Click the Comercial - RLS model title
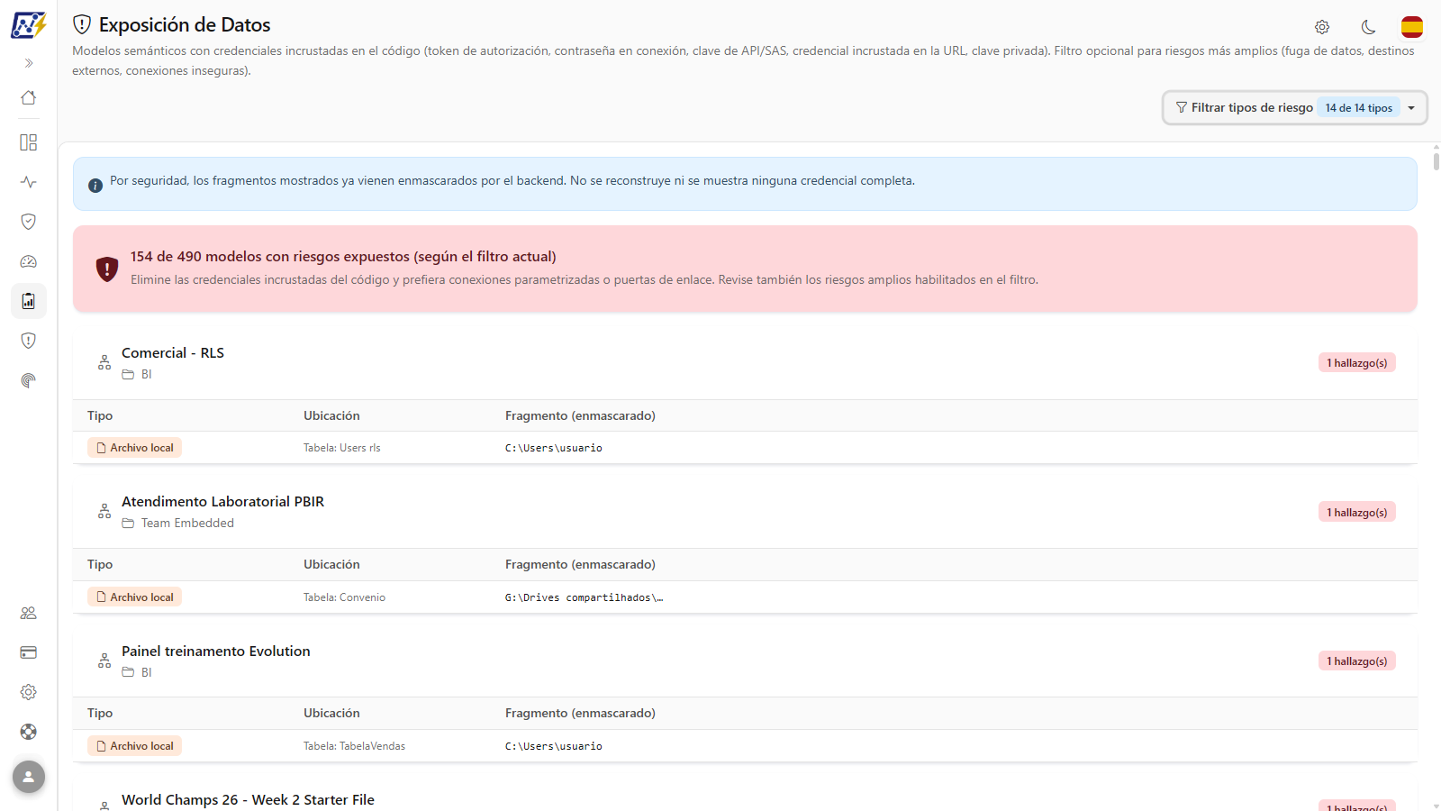The width and height of the screenshot is (1441, 811). point(173,353)
